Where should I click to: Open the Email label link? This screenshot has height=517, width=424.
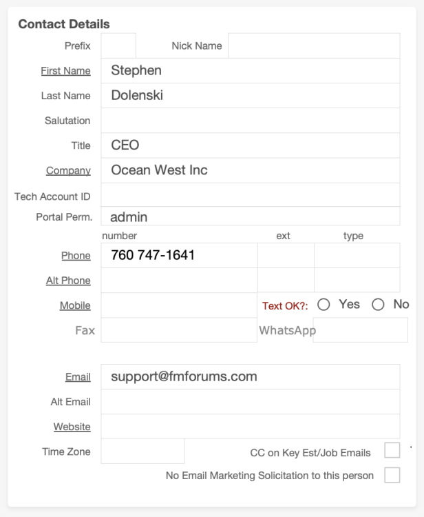click(78, 377)
